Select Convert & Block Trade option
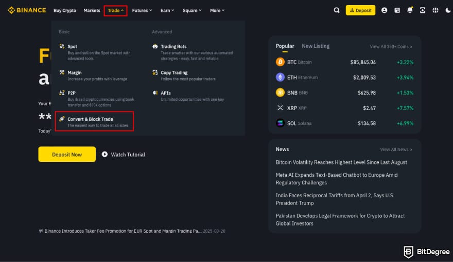This screenshot has height=262, width=453. 94,121
